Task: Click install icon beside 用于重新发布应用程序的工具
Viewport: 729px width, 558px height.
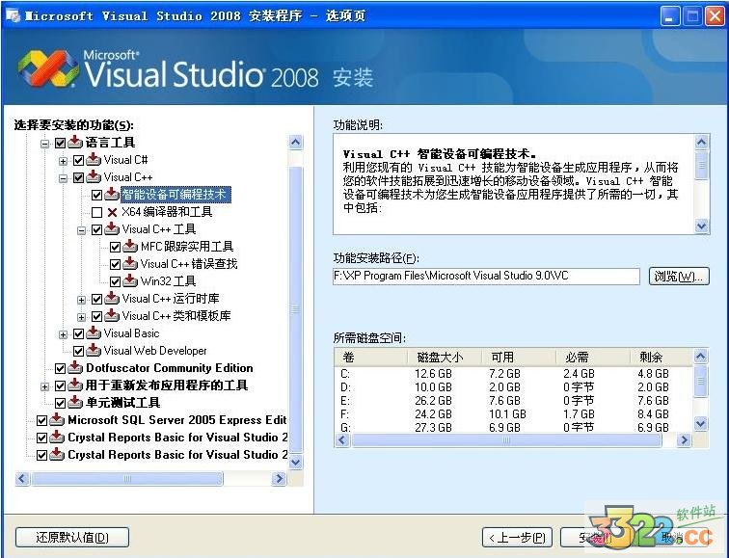Action: 75,385
